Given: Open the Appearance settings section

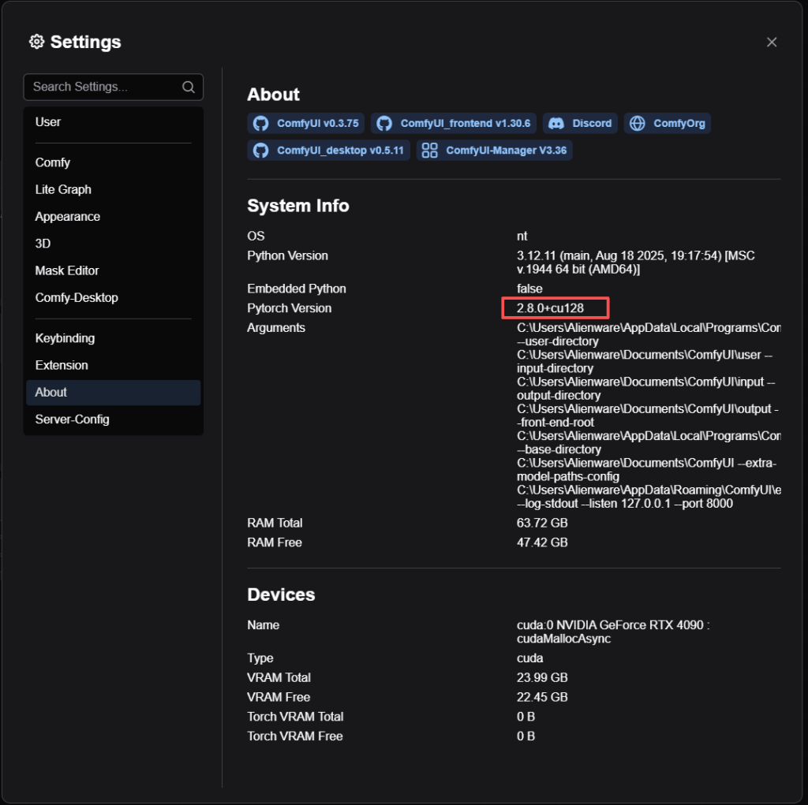Looking at the screenshot, I should 68,217.
